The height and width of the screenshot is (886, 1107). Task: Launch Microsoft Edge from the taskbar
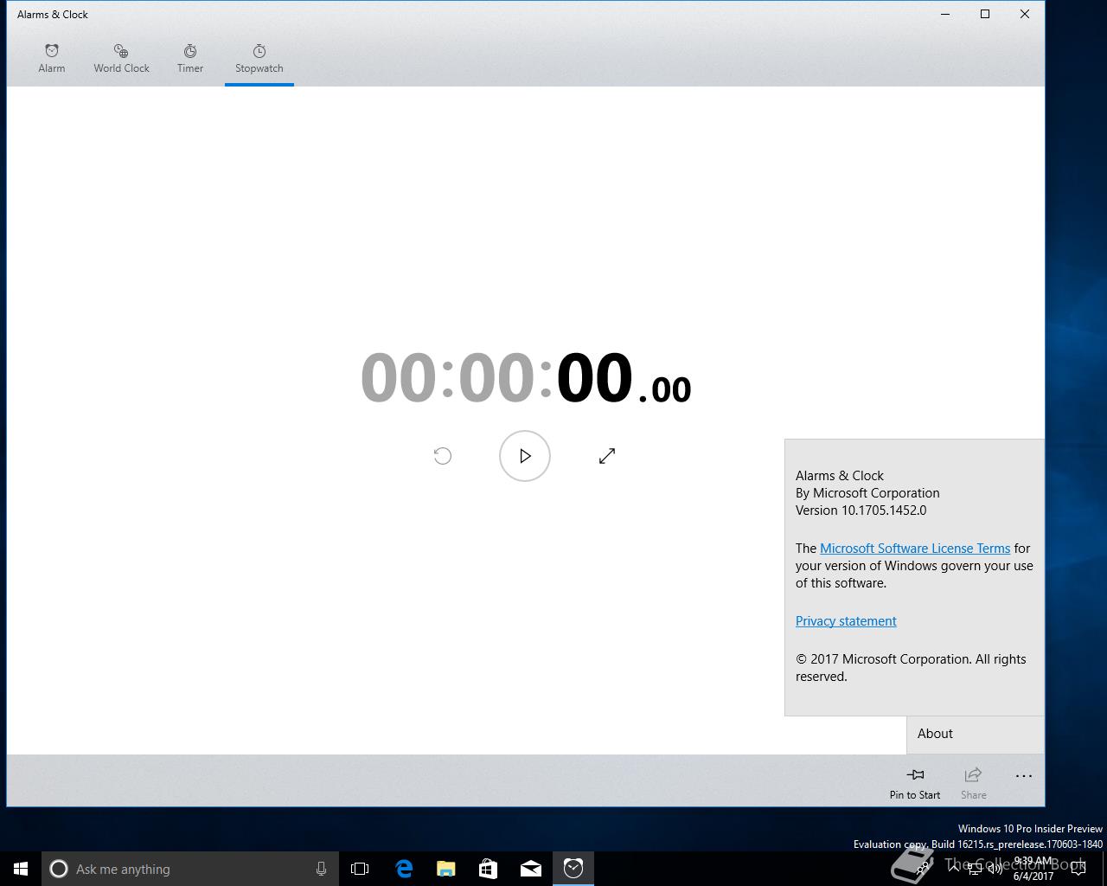coord(404,869)
